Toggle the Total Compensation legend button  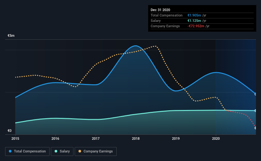27,151
